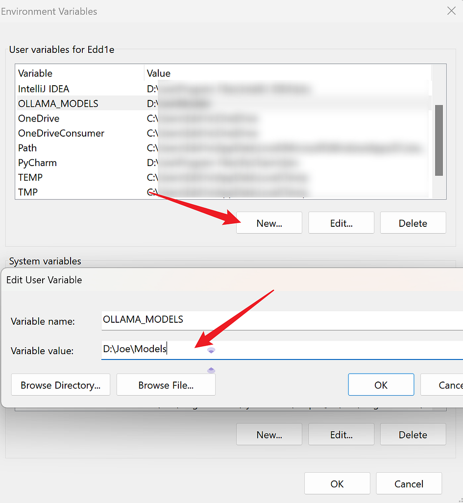The width and height of the screenshot is (463, 503).
Task: Select the Path variable row
Action: (x=224, y=147)
